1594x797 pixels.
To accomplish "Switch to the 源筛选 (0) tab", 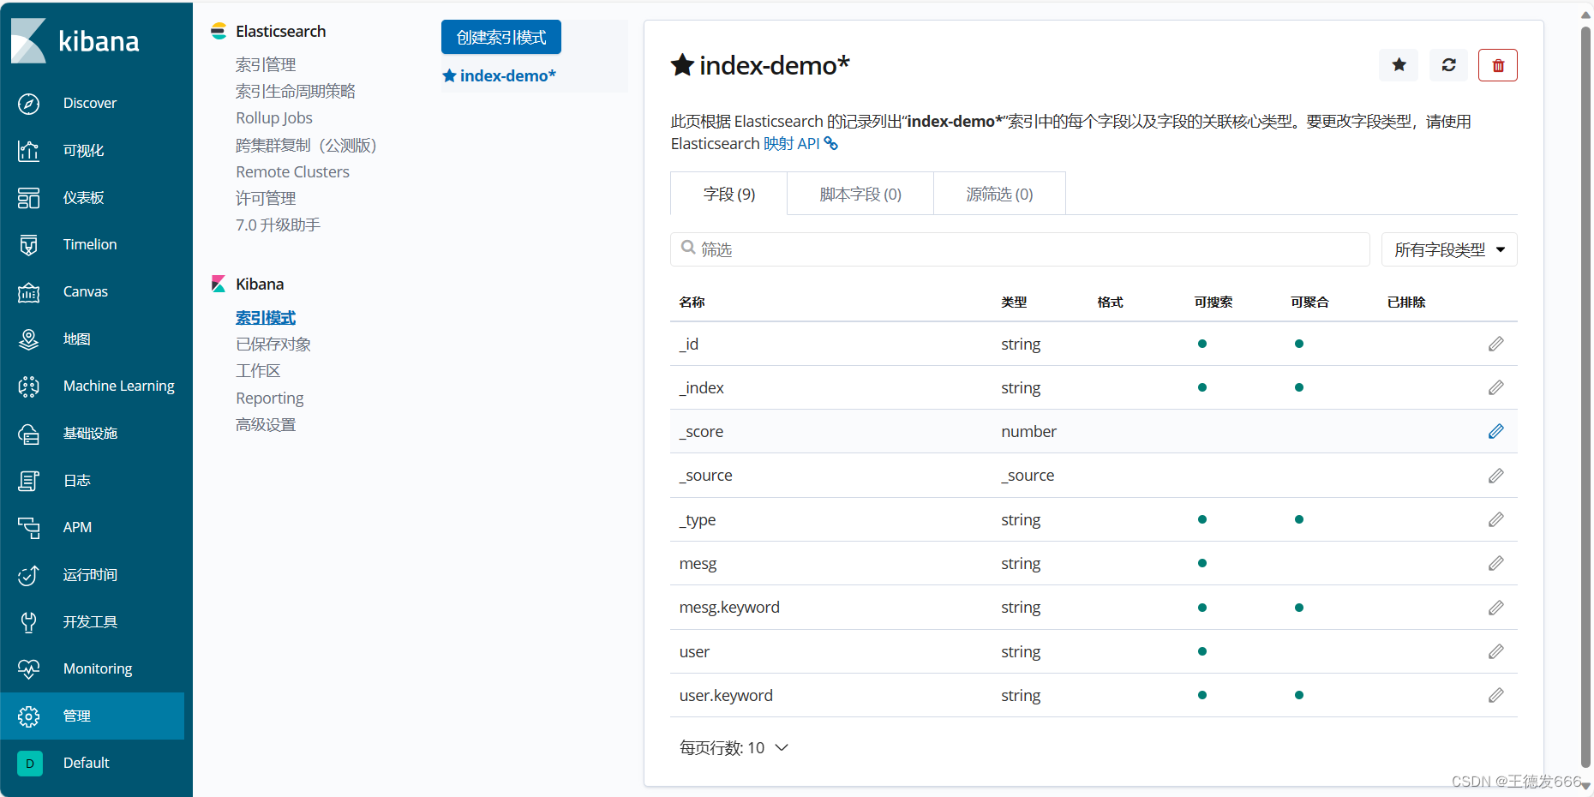I will 999,194.
